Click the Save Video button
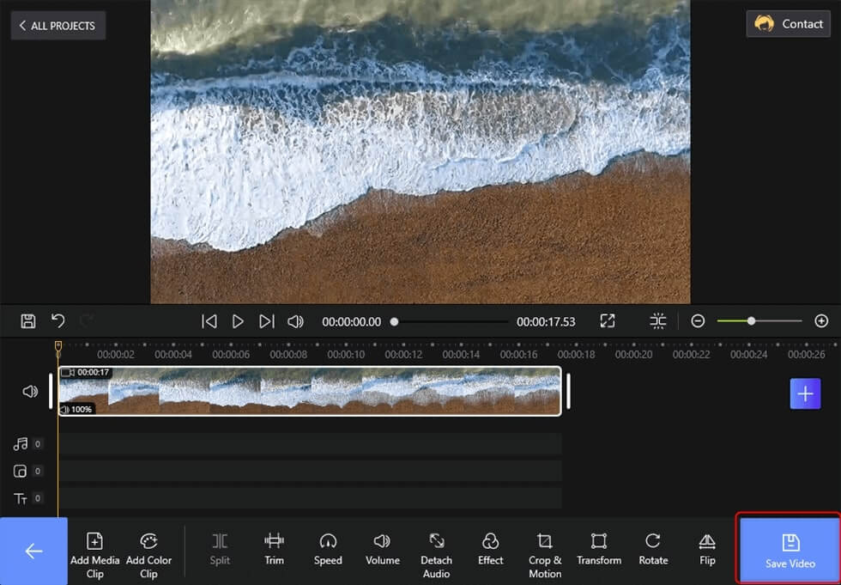The width and height of the screenshot is (841, 585). coord(790,551)
